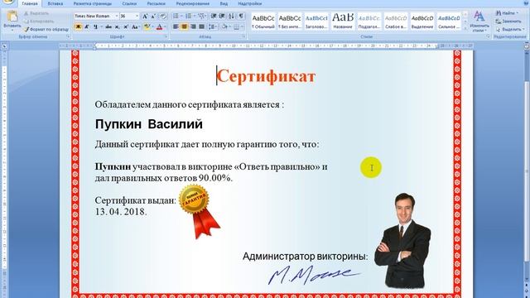
Task: Open the Стили pane dialog launcher
Action: pyautogui.click(x=488, y=36)
